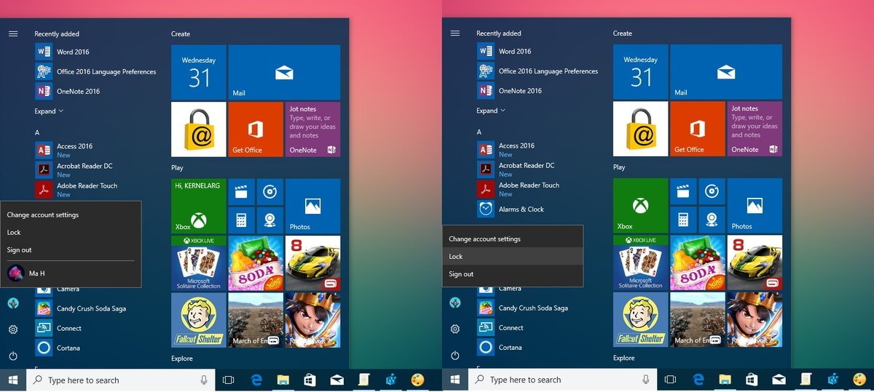The height and width of the screenshot is (392, 874).
Task: Click Explore group heading, left screenshot
Action: pyautogui.click(x=182, y=359)
